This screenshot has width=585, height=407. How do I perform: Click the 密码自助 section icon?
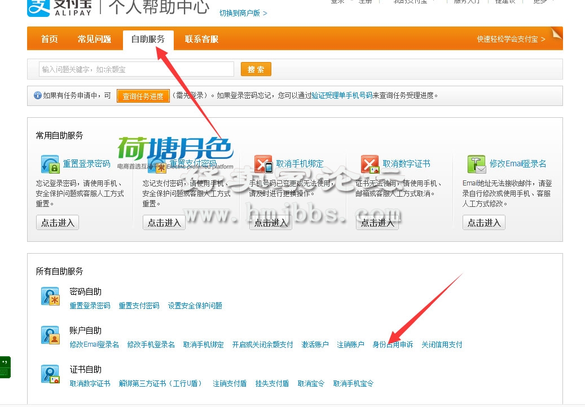pos(50,297)
